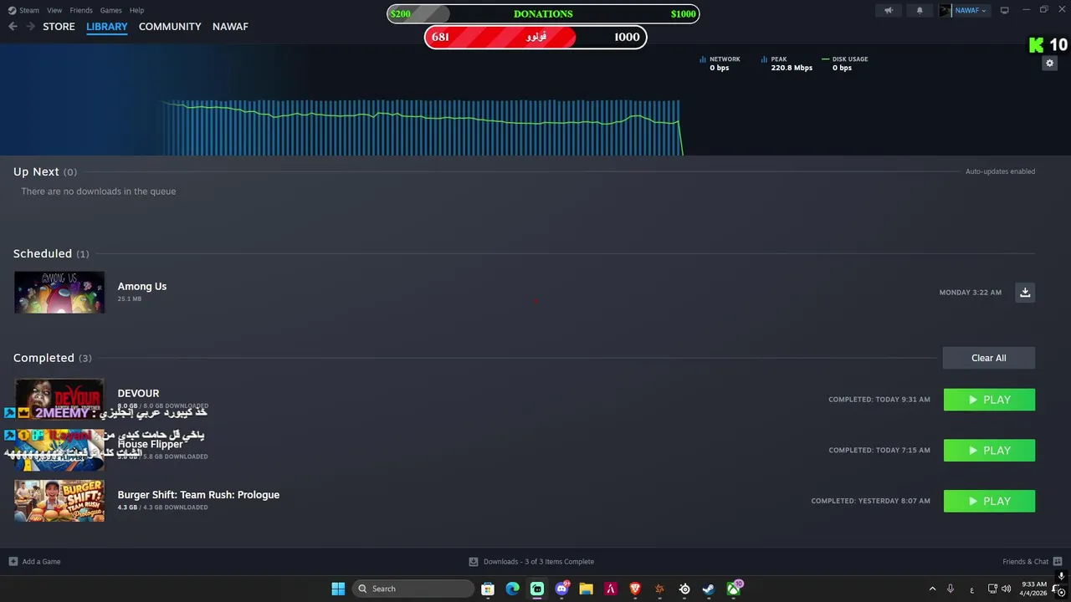Click Add a Game
This screenshot has height=602, width=1071.
(x=34, y=562)
